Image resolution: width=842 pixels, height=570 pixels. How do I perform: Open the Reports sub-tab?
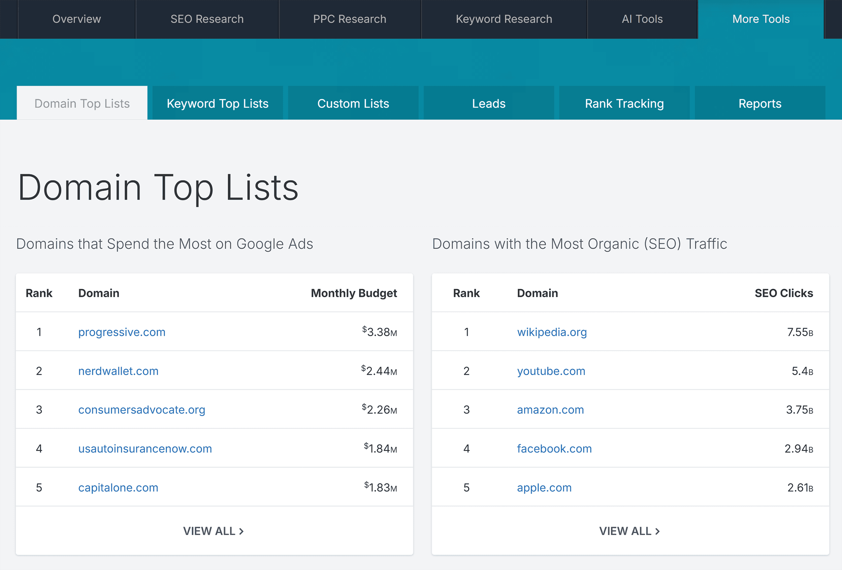coord(760,103)
